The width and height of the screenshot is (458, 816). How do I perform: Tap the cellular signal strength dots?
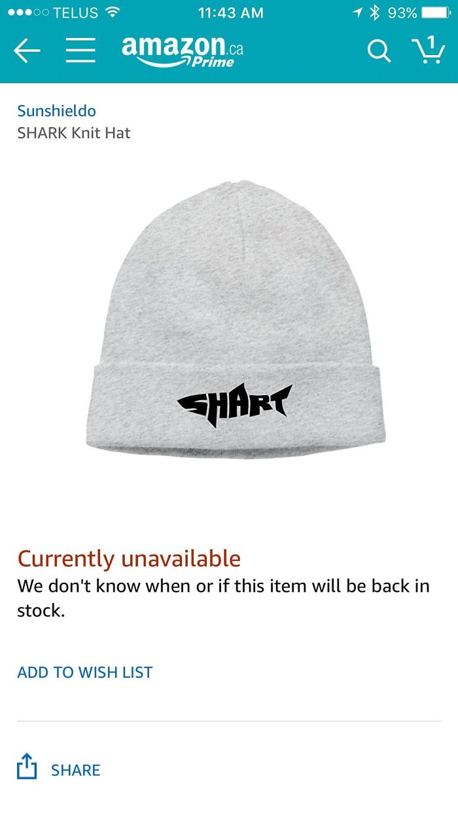point(27,12)
